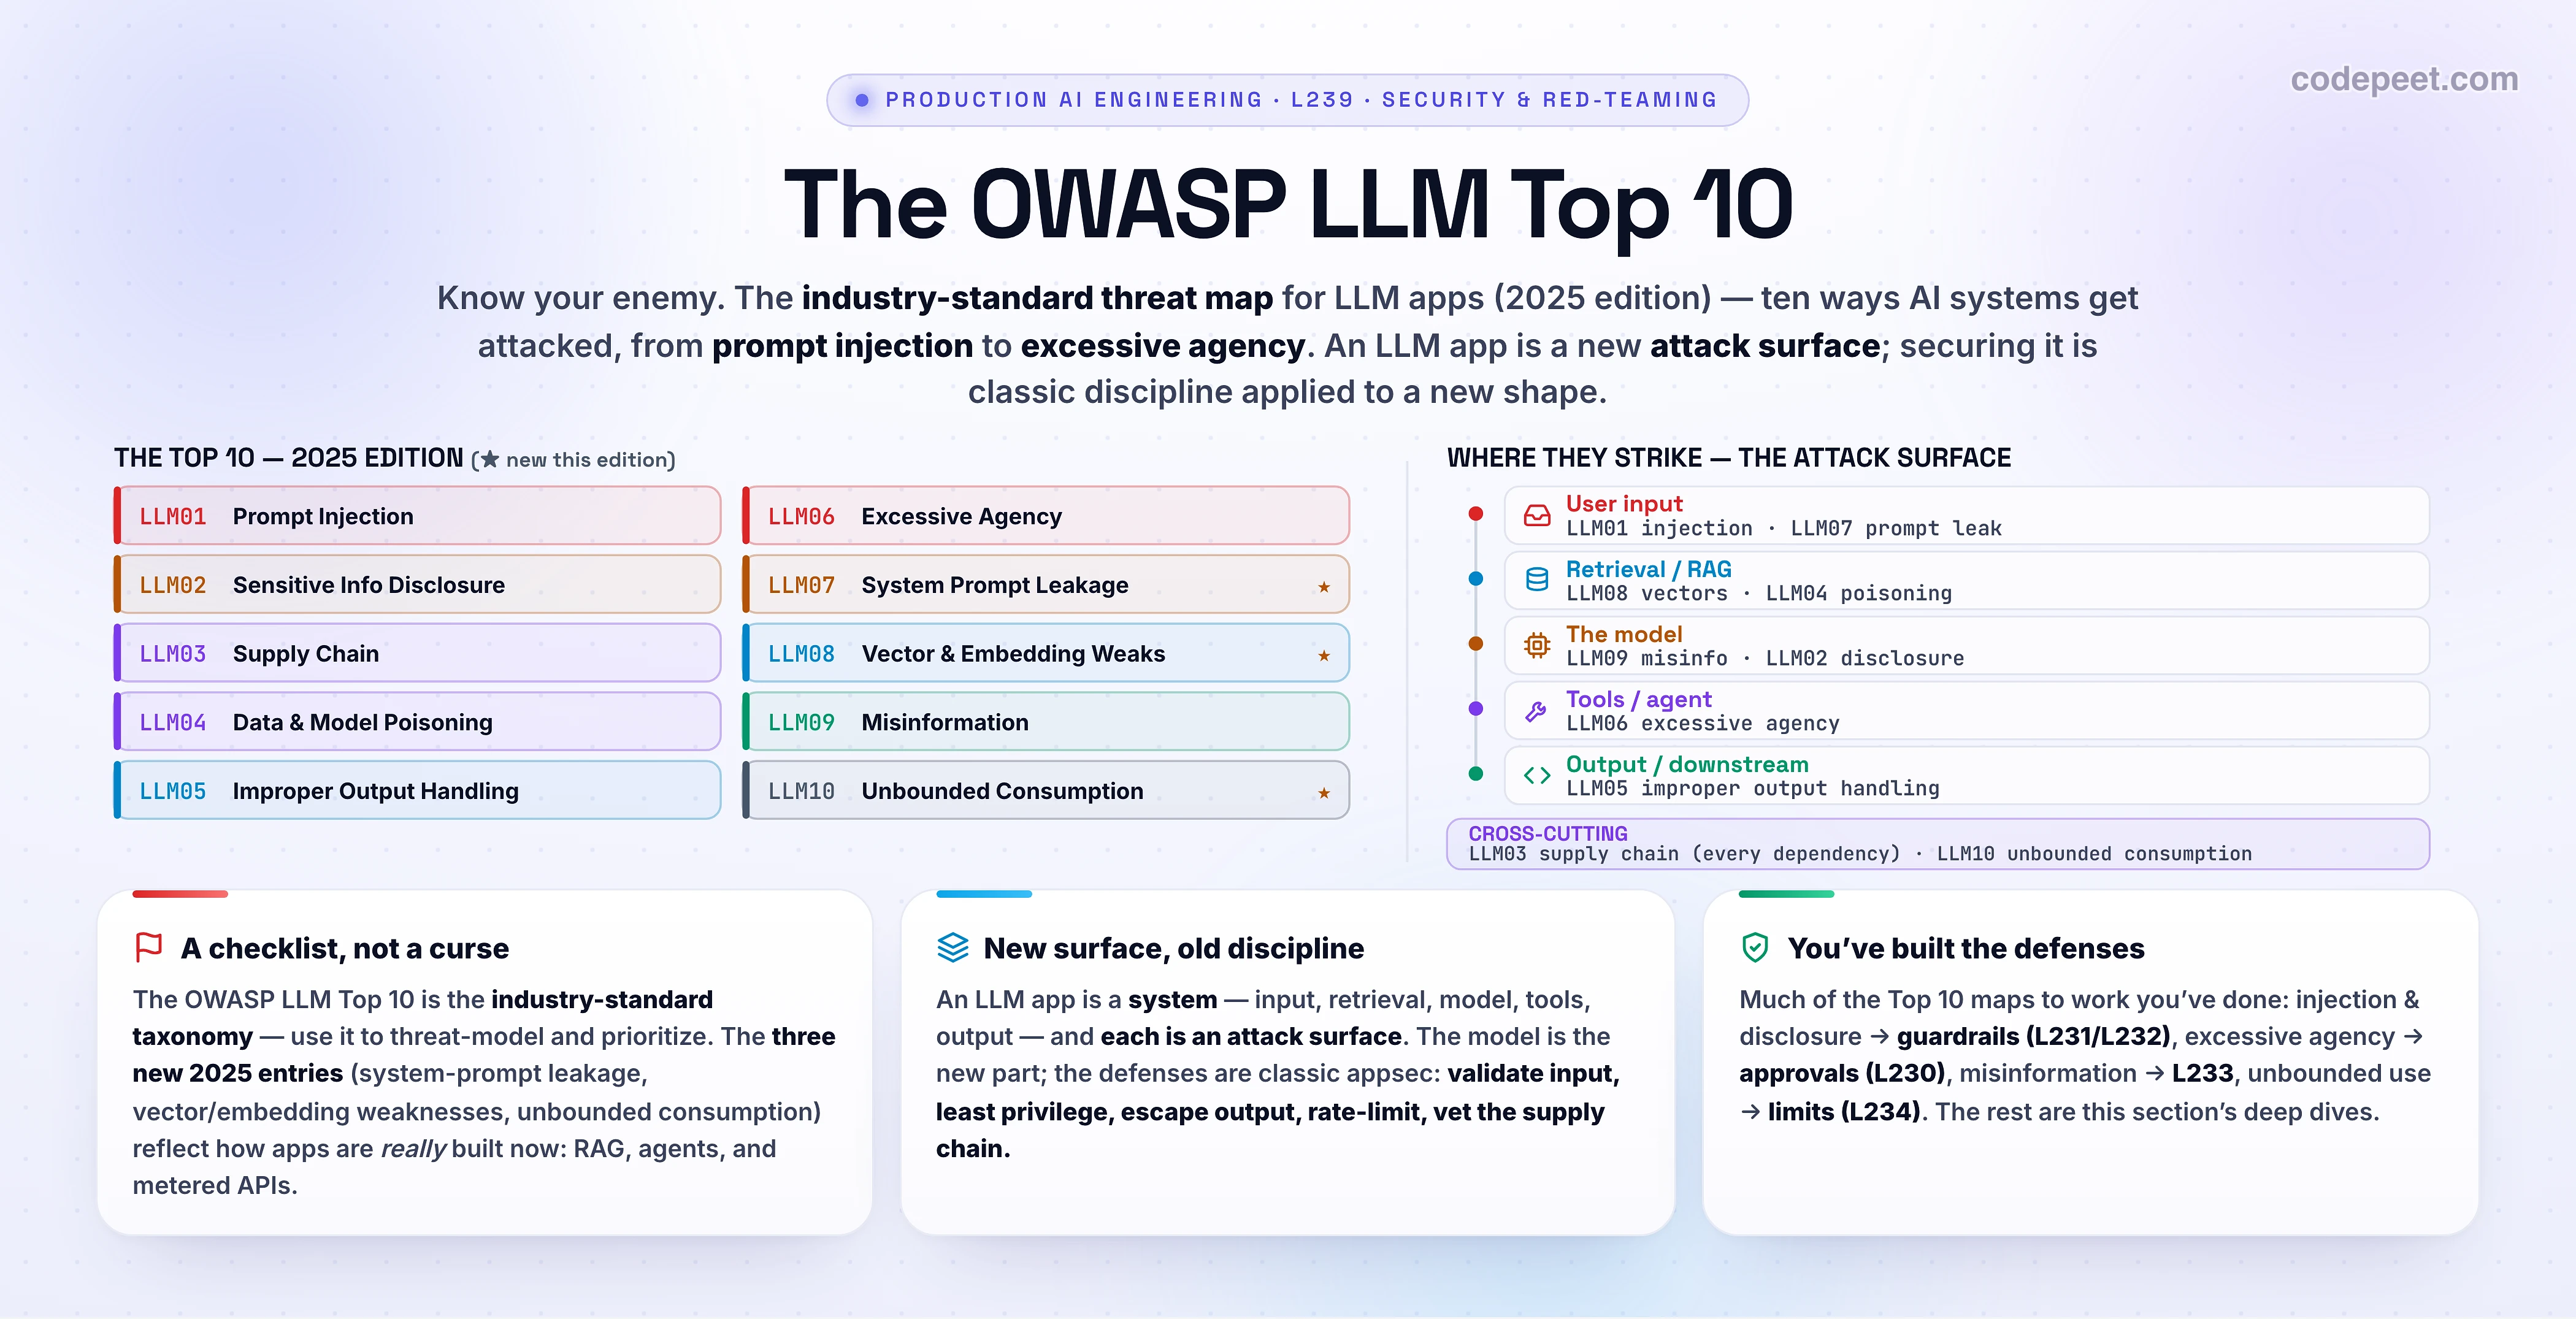
Task: Click the green accent bar atop defenses card
Action: pos(1787,894)
